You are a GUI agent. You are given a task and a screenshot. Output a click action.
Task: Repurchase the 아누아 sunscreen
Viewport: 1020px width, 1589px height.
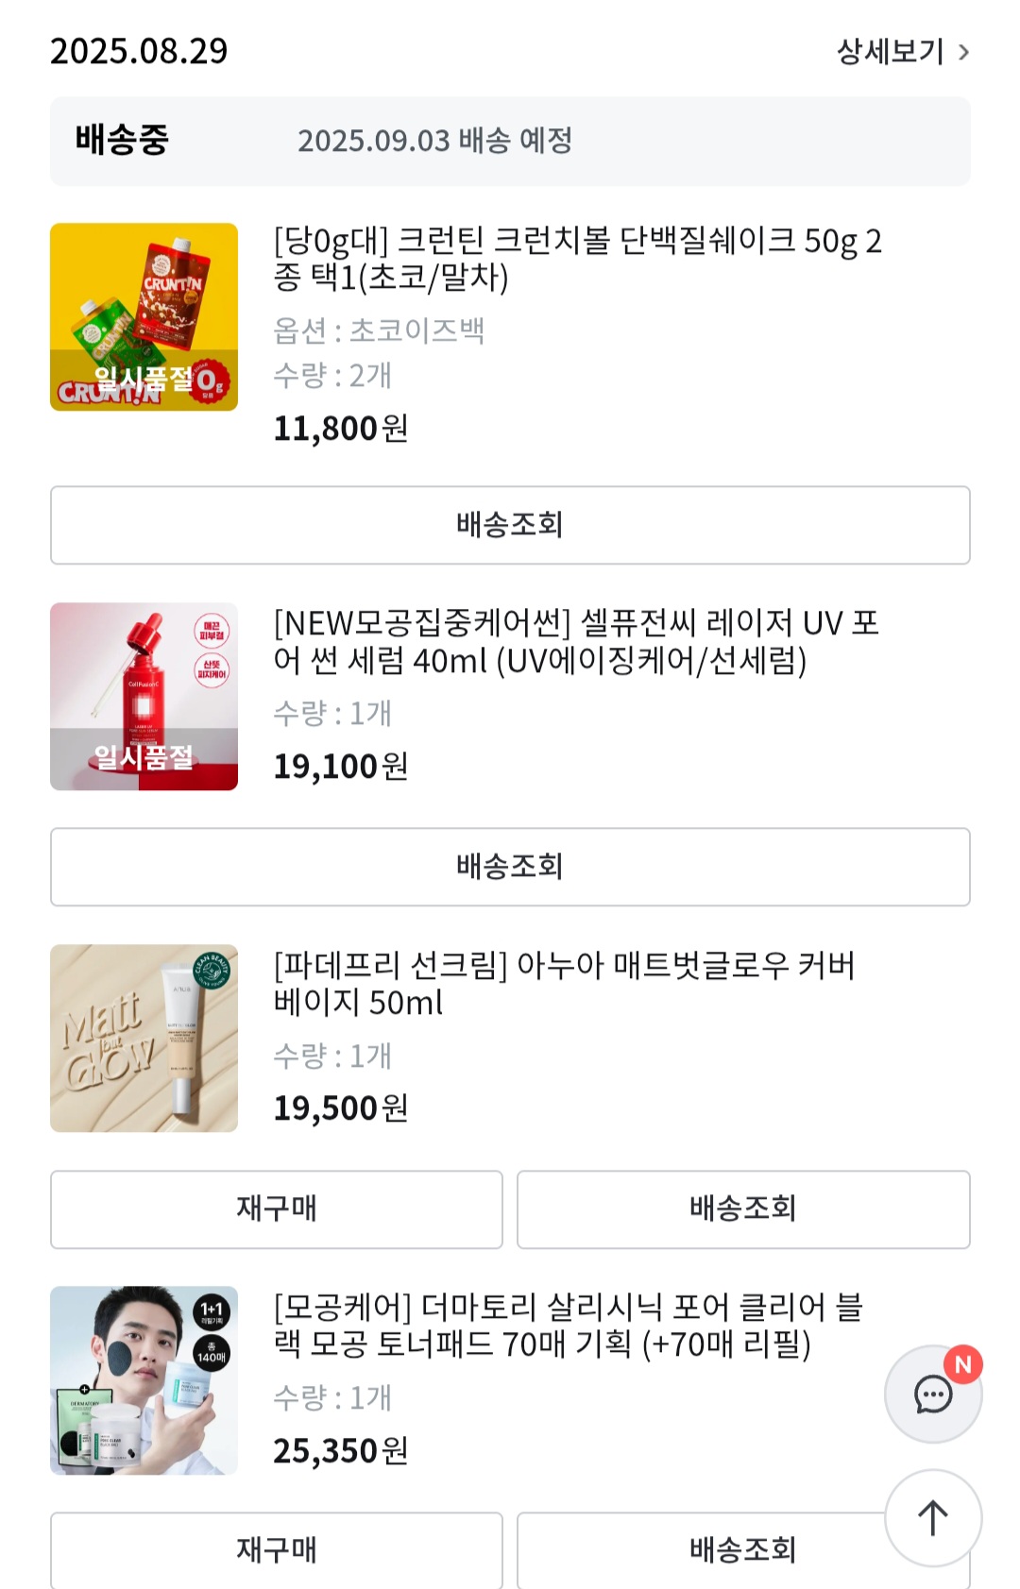tap(276, 1209)
